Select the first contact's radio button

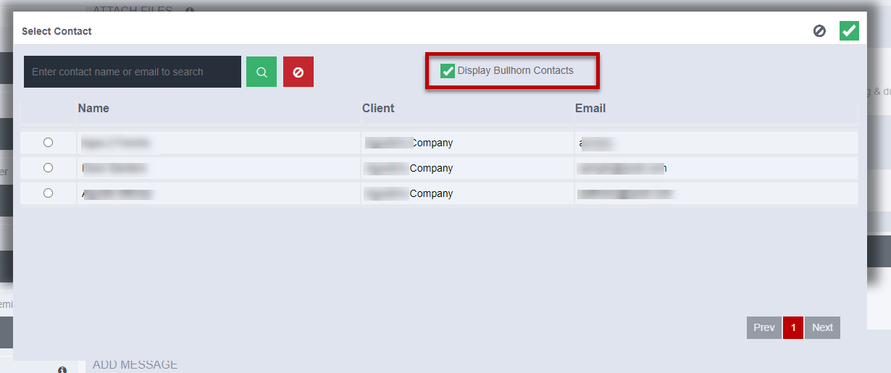pos(49,143)
